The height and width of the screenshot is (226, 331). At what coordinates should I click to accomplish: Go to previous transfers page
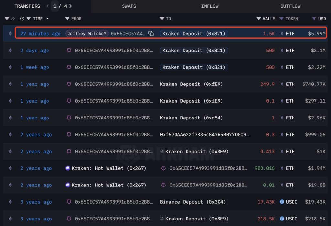(x=47, y=6)
